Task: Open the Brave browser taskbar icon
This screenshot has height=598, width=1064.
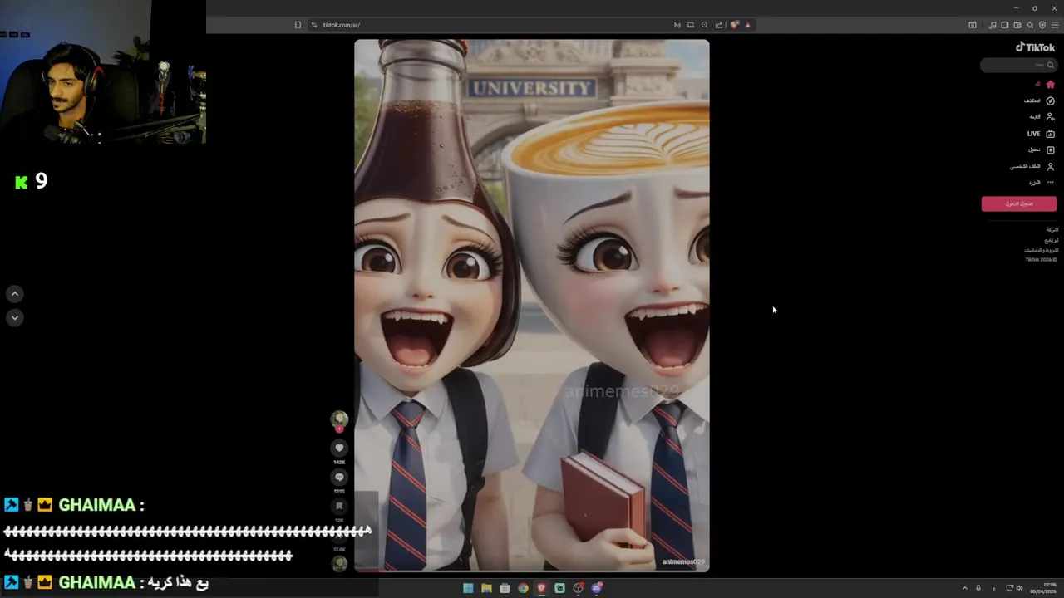Action: 541,588
